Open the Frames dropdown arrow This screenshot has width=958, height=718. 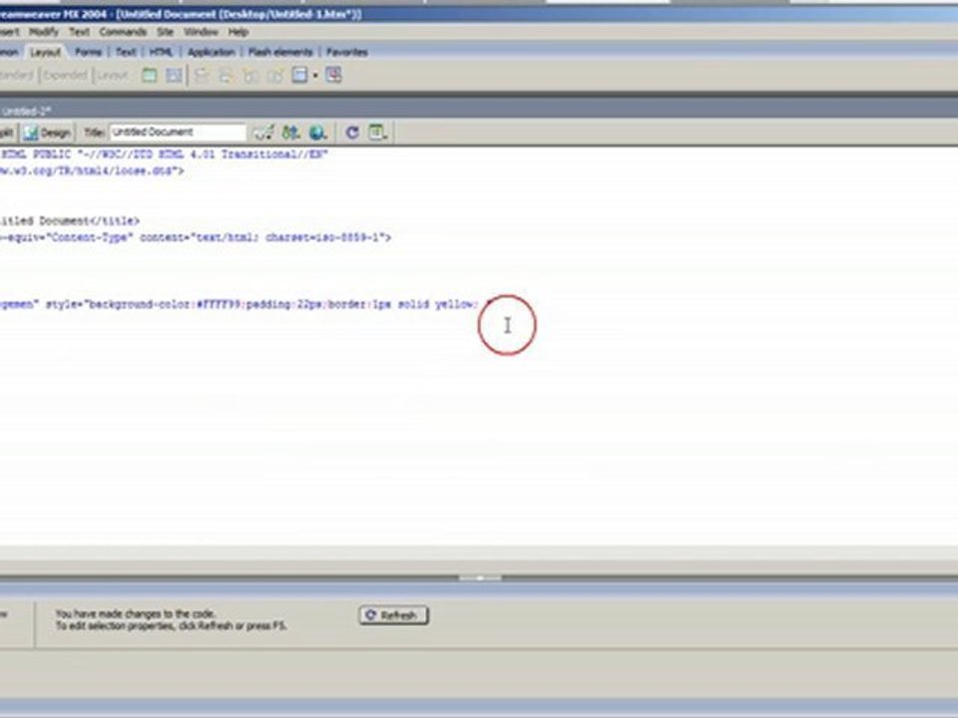(315, 76)
